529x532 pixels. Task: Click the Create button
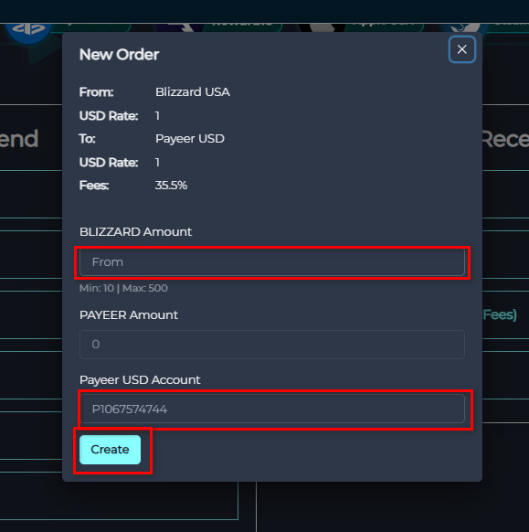[x=110, y=450]
